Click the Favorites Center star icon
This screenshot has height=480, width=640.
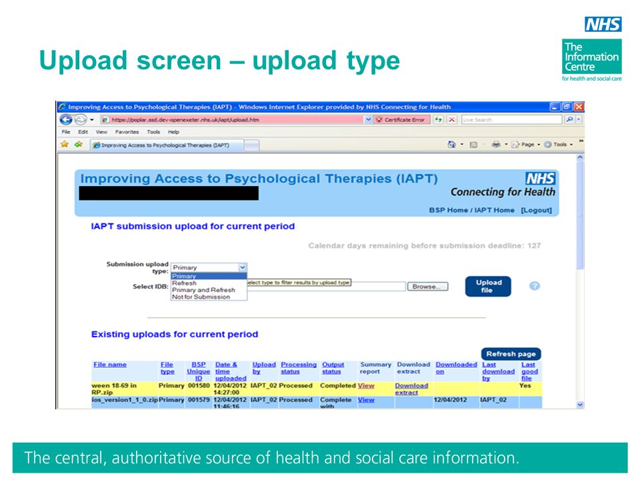pos(65,144)
